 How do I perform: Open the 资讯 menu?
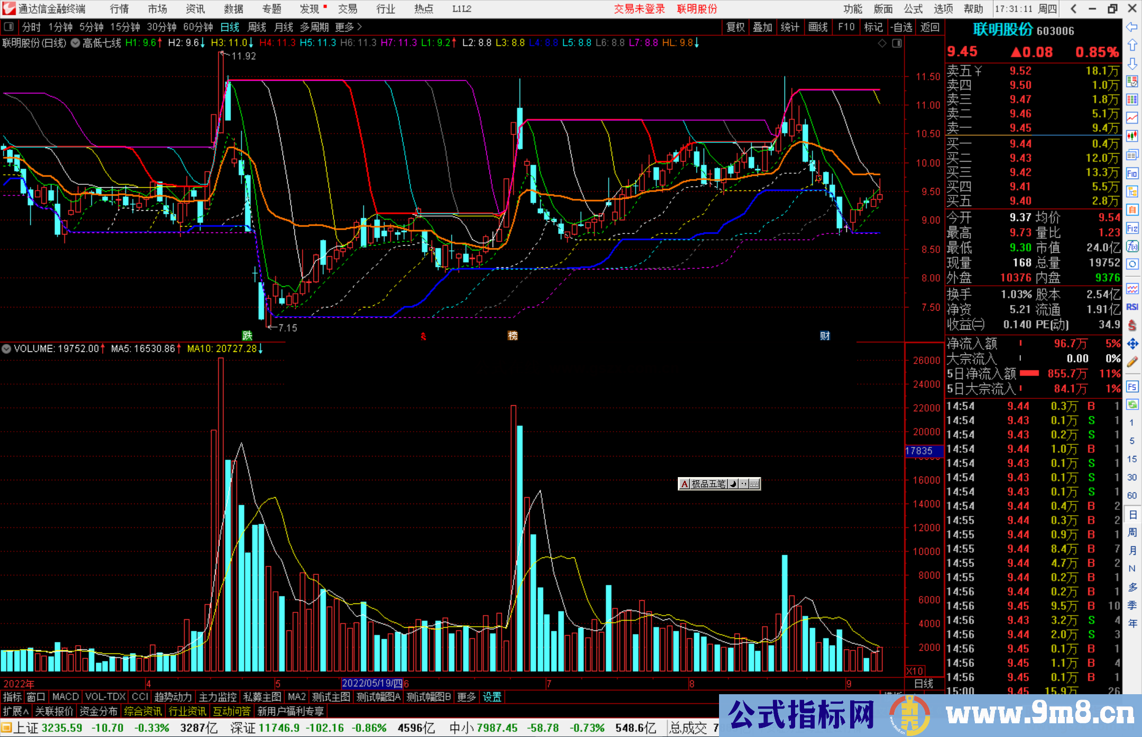click(195, 9)
